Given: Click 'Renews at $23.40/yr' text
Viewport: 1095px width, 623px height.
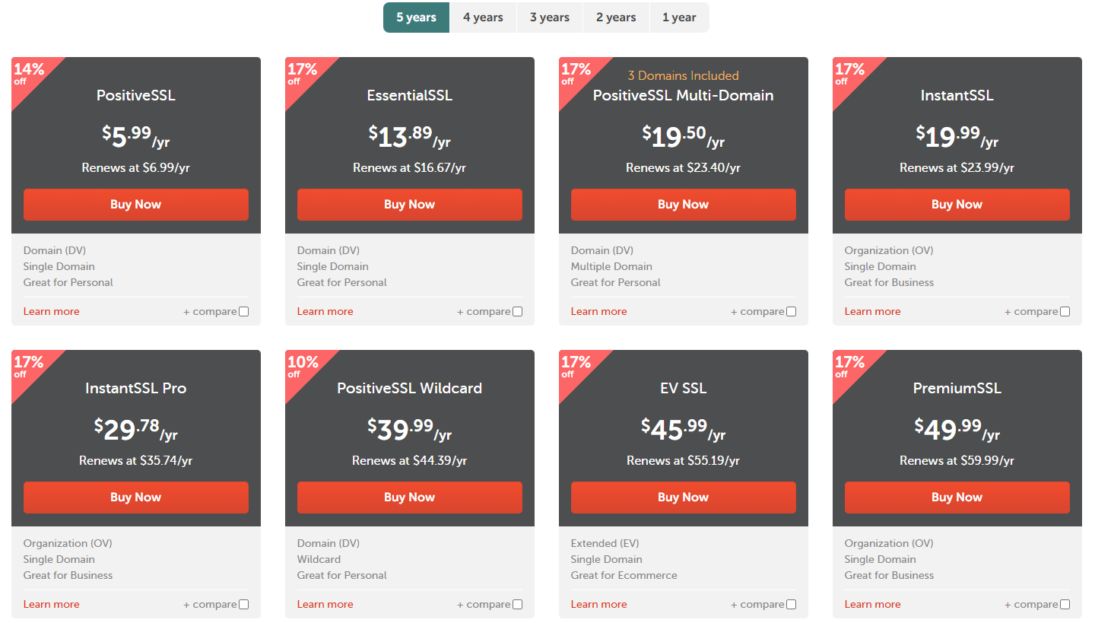Looking at the screenshot, I should [x=684, y=167].
